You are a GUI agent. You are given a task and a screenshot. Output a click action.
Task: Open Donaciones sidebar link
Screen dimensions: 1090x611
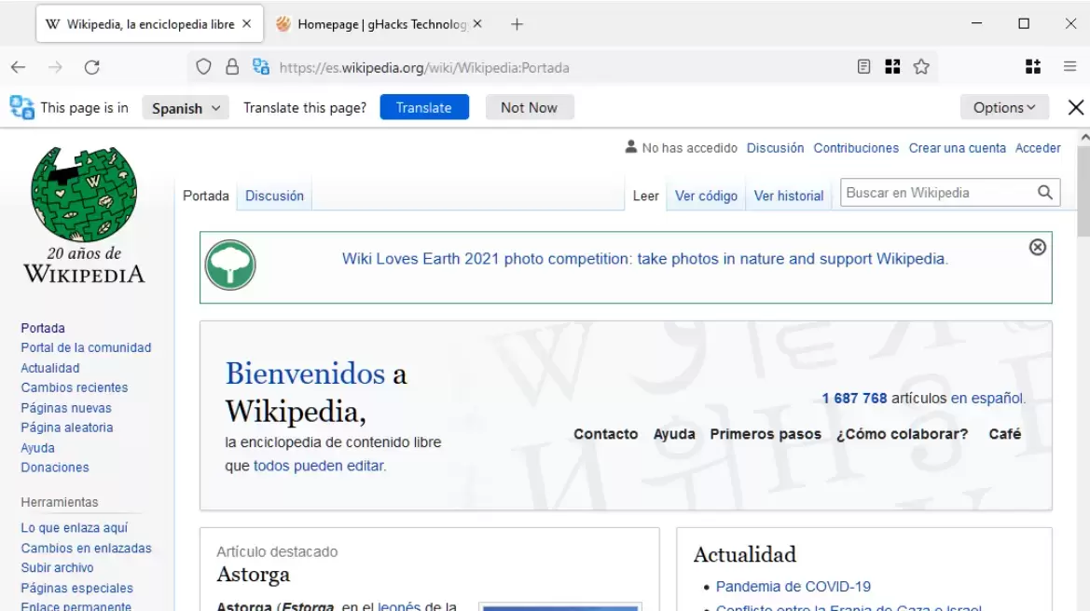coord(55,468)
